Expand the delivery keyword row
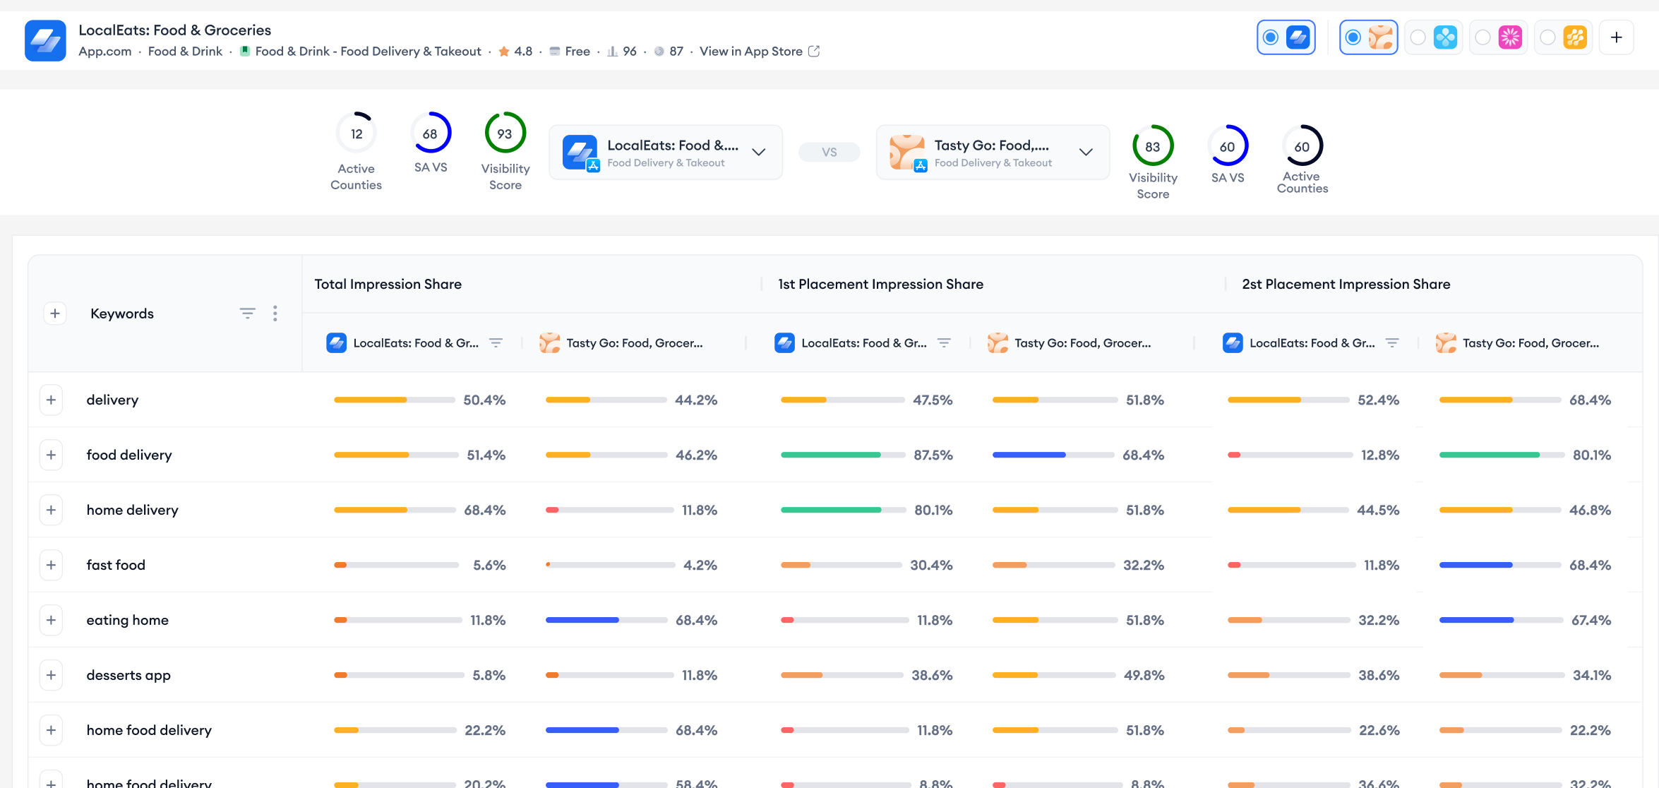 [x=51, y=400]
